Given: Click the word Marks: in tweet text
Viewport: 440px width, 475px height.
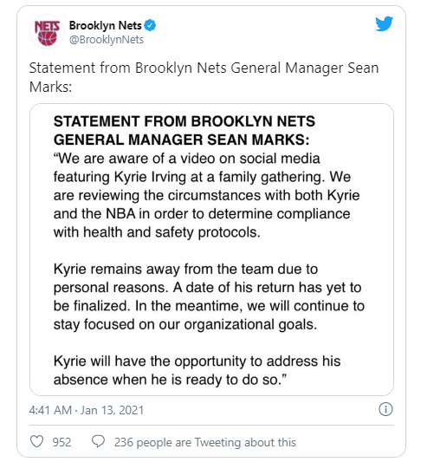Looking at the screenshot, I should click(x=50, y=87).
